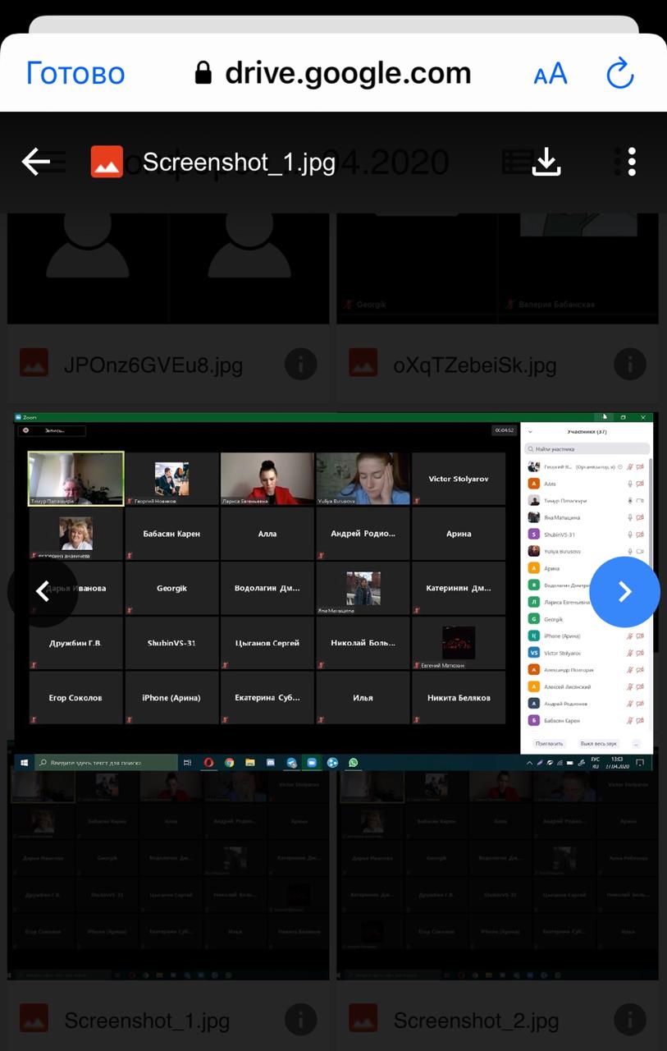667x1051 pixels.
Task: Open info for Screenshot_2.jpg
Action: click(629, 1021)
